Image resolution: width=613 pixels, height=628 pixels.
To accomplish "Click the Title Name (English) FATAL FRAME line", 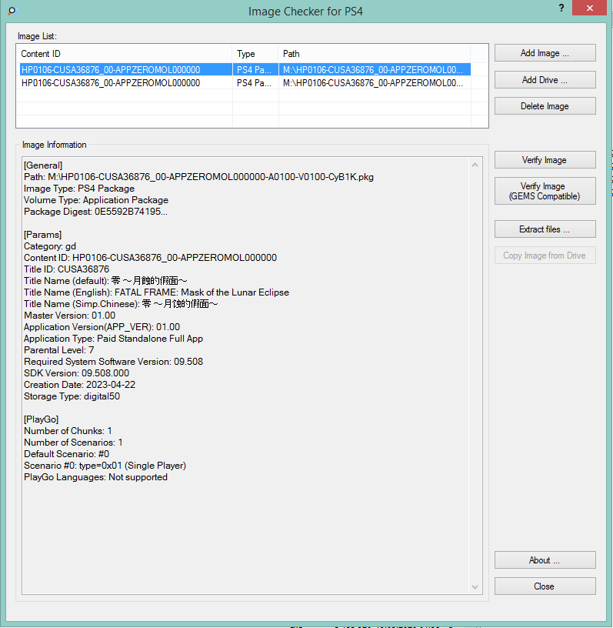I will 157,292.
